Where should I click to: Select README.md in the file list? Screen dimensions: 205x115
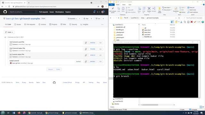148,37
